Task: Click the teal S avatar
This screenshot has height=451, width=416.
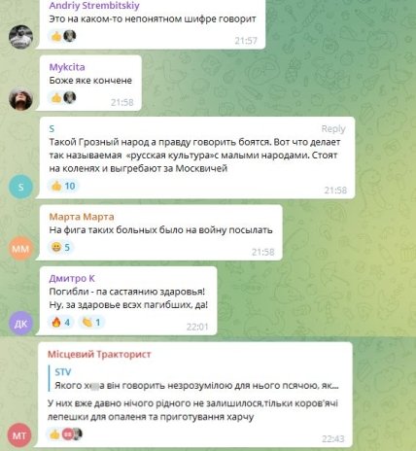Action: tap(20, 187)
